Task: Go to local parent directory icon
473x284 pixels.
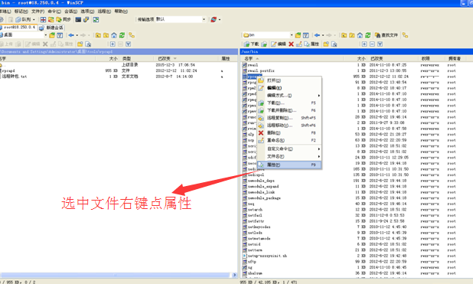Action: 98,35
